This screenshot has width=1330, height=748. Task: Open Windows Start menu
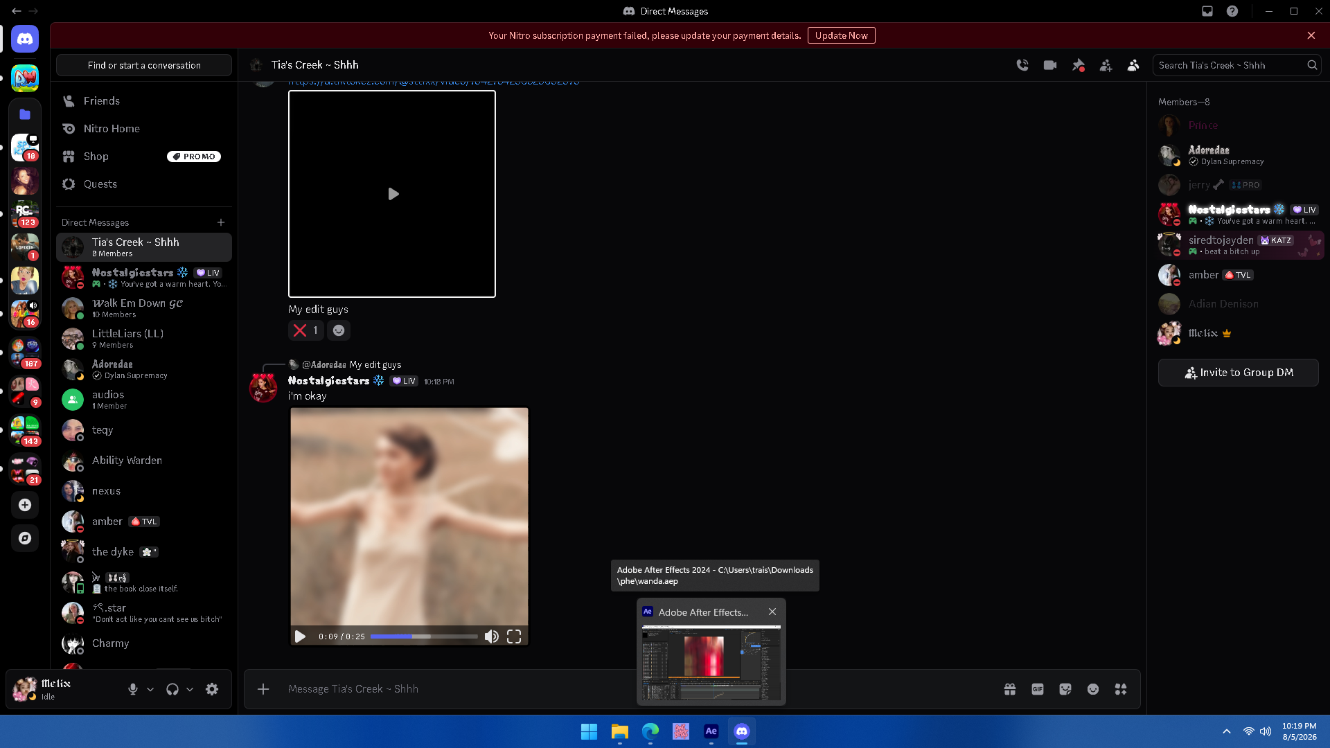[x=589, y=731]
